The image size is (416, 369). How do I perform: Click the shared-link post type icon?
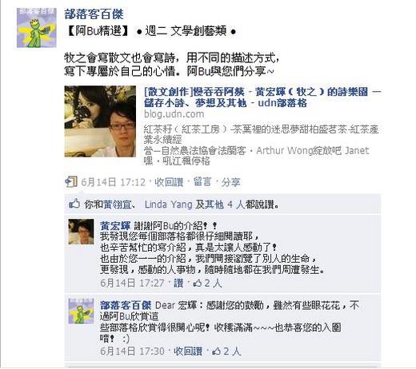click(71, 182)
